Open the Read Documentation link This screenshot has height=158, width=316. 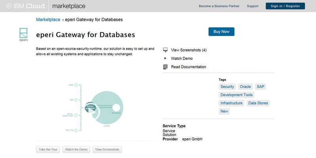188,67
